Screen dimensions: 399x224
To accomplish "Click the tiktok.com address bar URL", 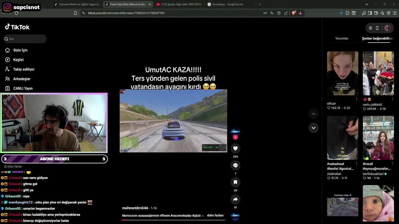I will coord(126,13).
